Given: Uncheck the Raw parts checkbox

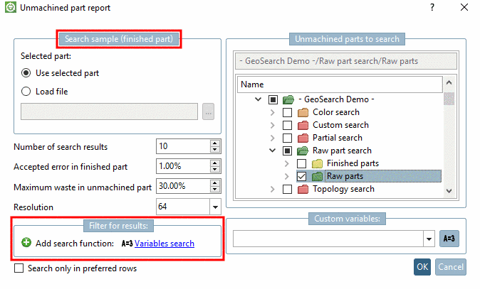Looking at the screenshot, I should click(301, 176).
